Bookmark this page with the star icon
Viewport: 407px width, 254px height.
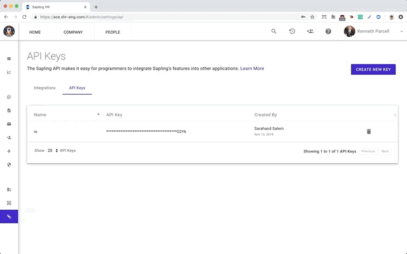[x=312, y=17]
